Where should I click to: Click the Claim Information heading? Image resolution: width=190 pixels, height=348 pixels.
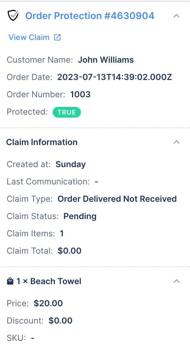pyautogui.click(x=42, y=142)
